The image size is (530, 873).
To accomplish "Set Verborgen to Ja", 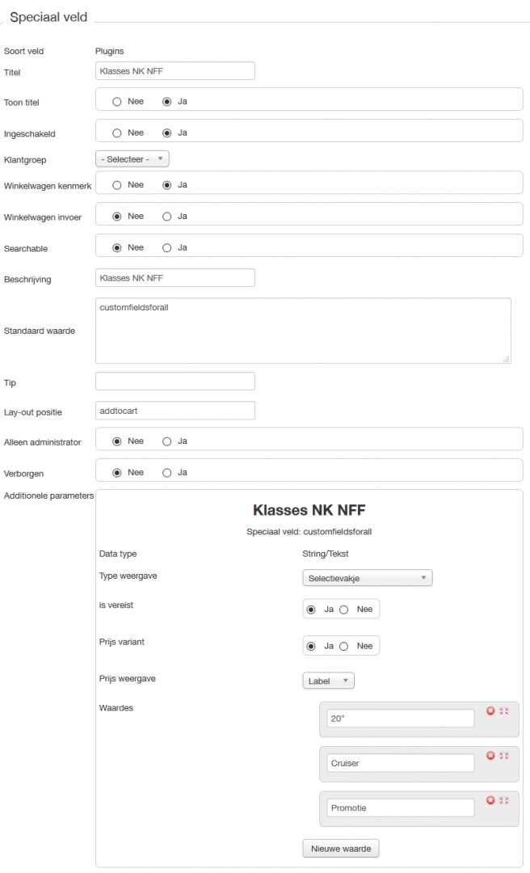I will (x=167, y=472).
